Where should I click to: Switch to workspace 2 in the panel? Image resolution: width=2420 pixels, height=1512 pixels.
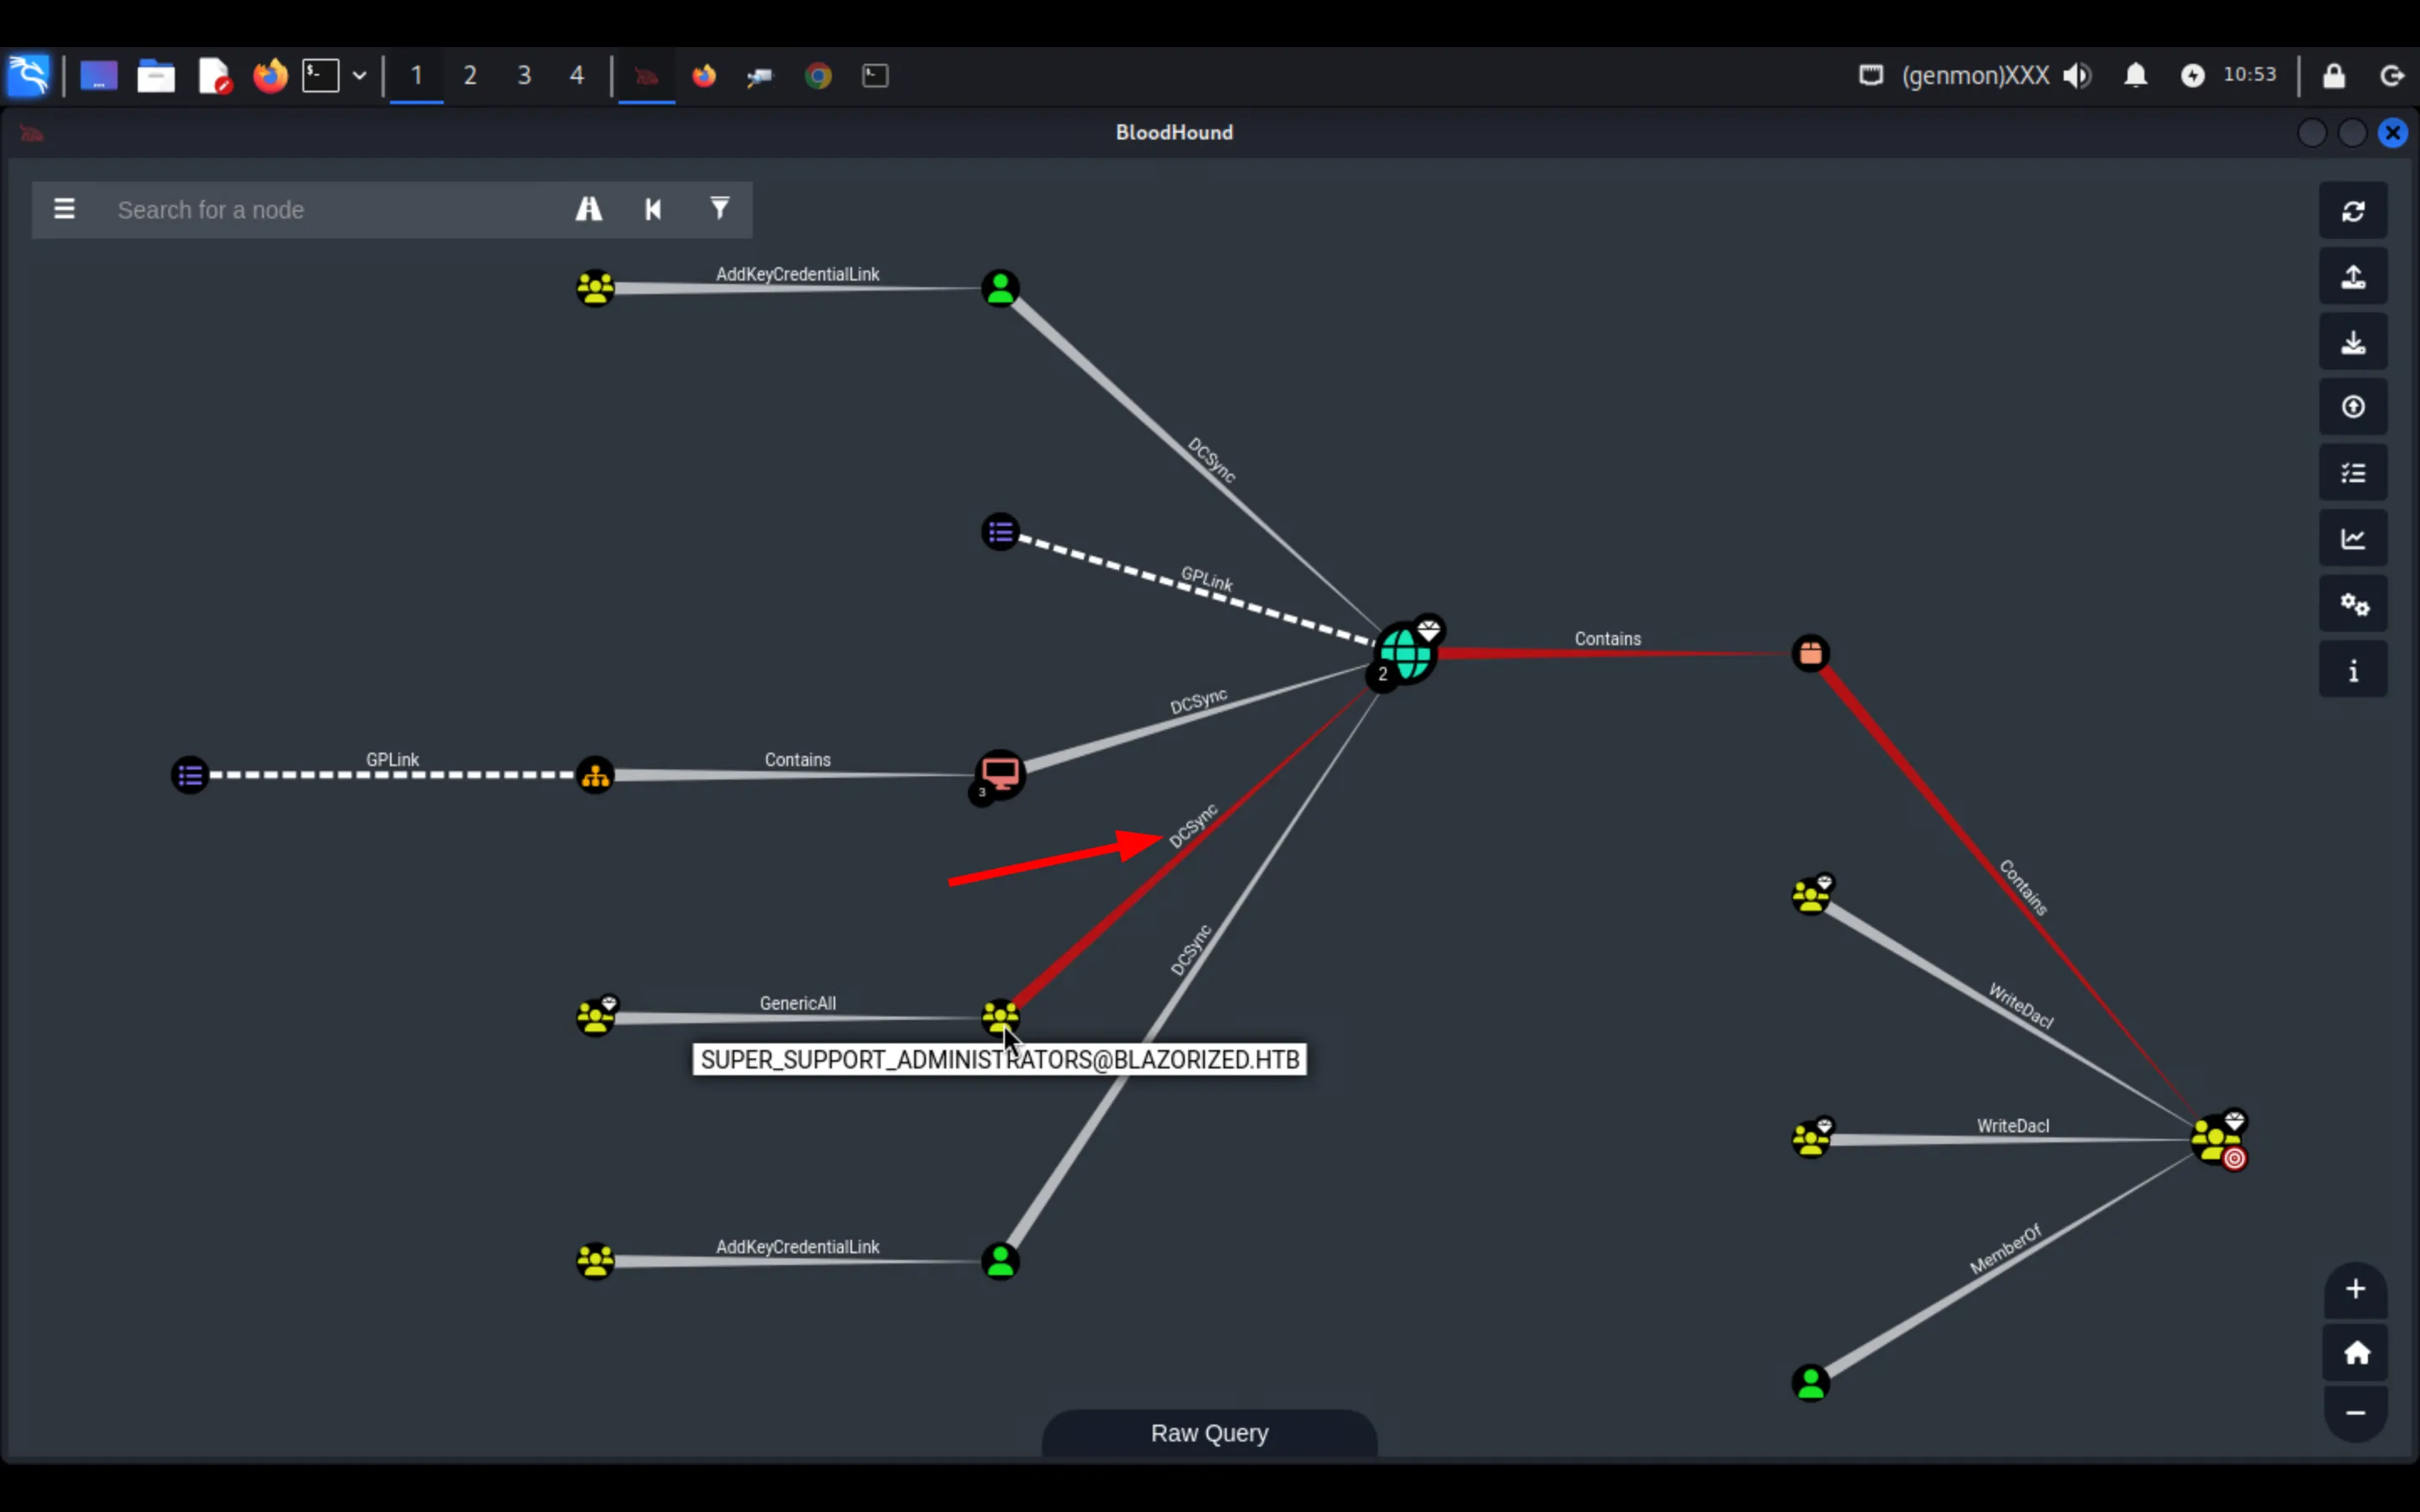(470, 75)
